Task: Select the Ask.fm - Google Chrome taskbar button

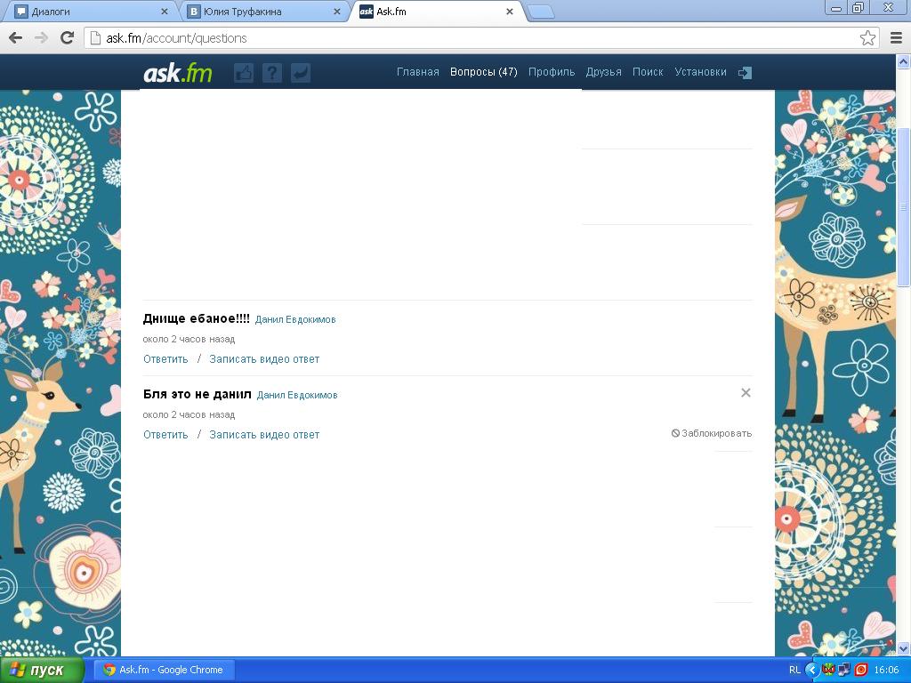Action: (166, 671)
